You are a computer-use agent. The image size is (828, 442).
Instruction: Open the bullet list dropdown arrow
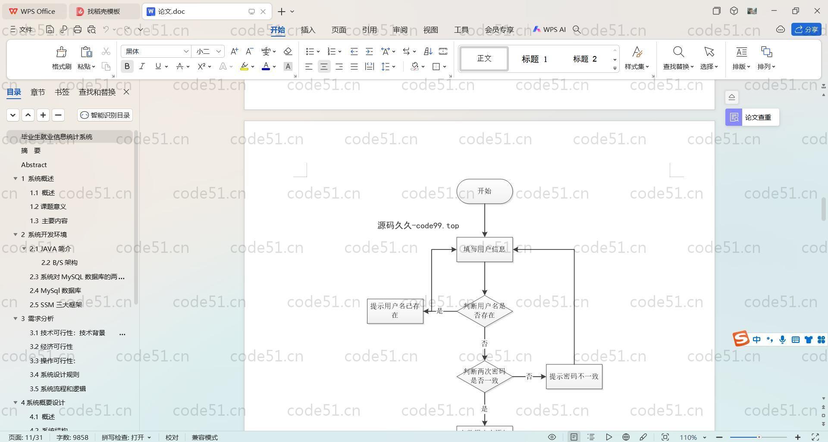pyautogui.click(x=318, y=52)
